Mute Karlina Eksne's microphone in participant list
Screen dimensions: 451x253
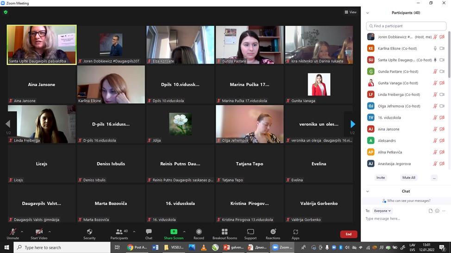435,48
